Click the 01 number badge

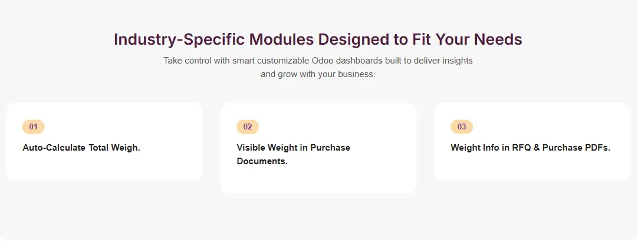click(x=33, y=127)
